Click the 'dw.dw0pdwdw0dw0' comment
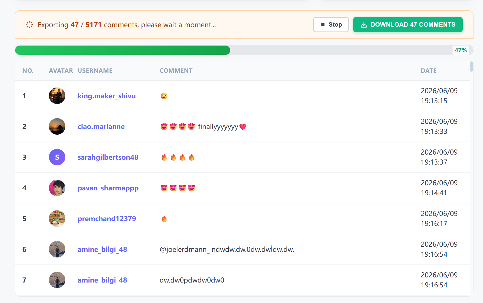This screenshot has height=303, width=483. [x=192, y=280]
